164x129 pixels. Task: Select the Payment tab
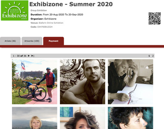53,41
